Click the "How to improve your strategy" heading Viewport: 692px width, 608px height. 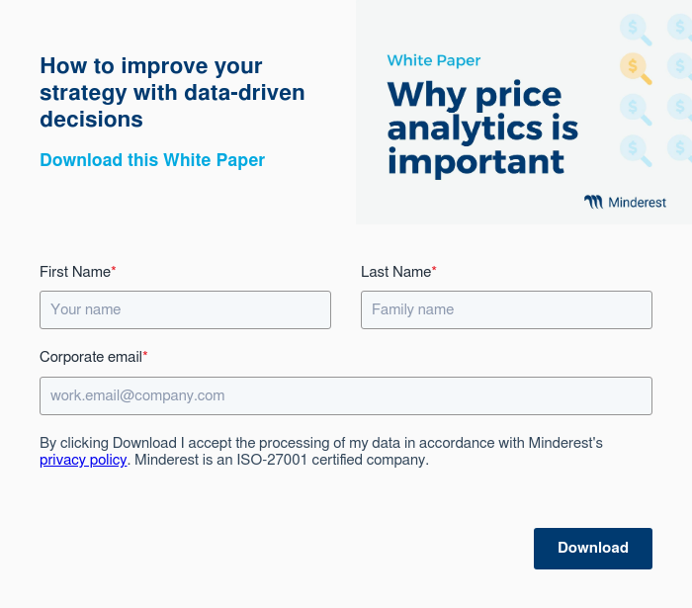[x=172, y=93]
